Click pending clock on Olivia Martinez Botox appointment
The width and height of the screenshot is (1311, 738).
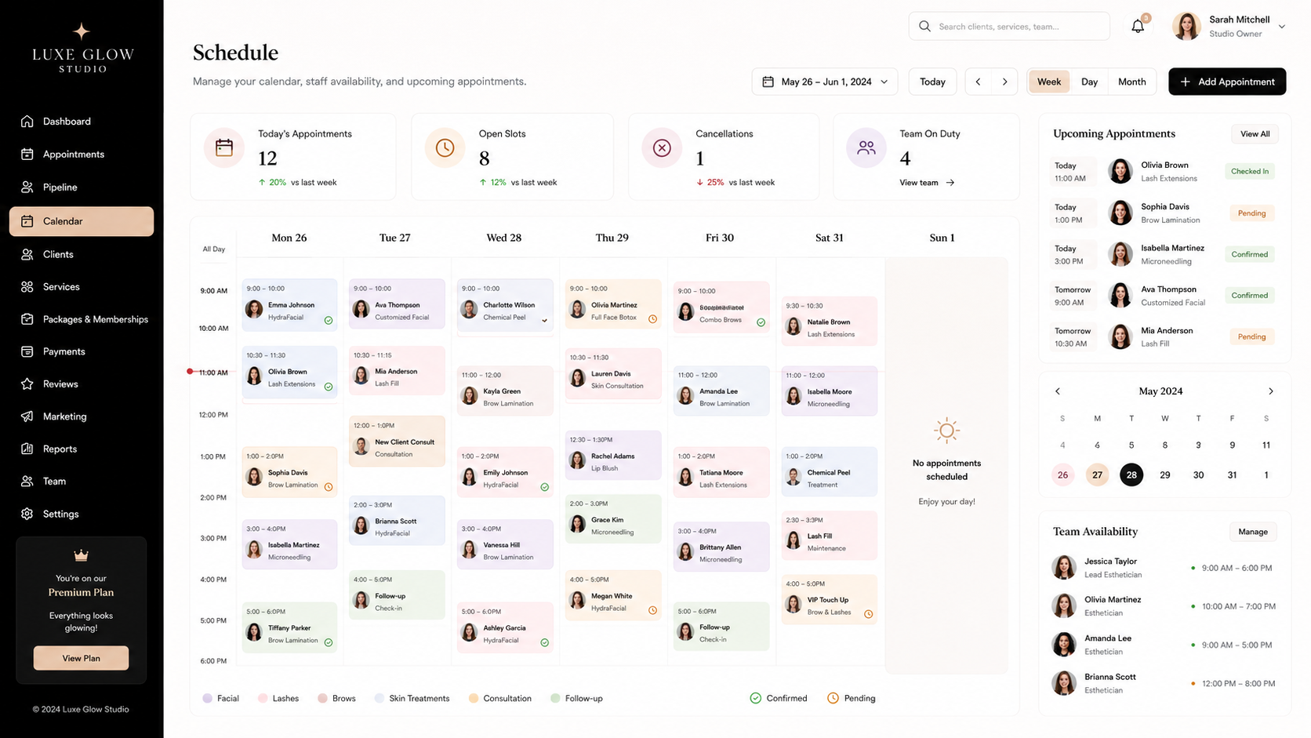(652, 318)
